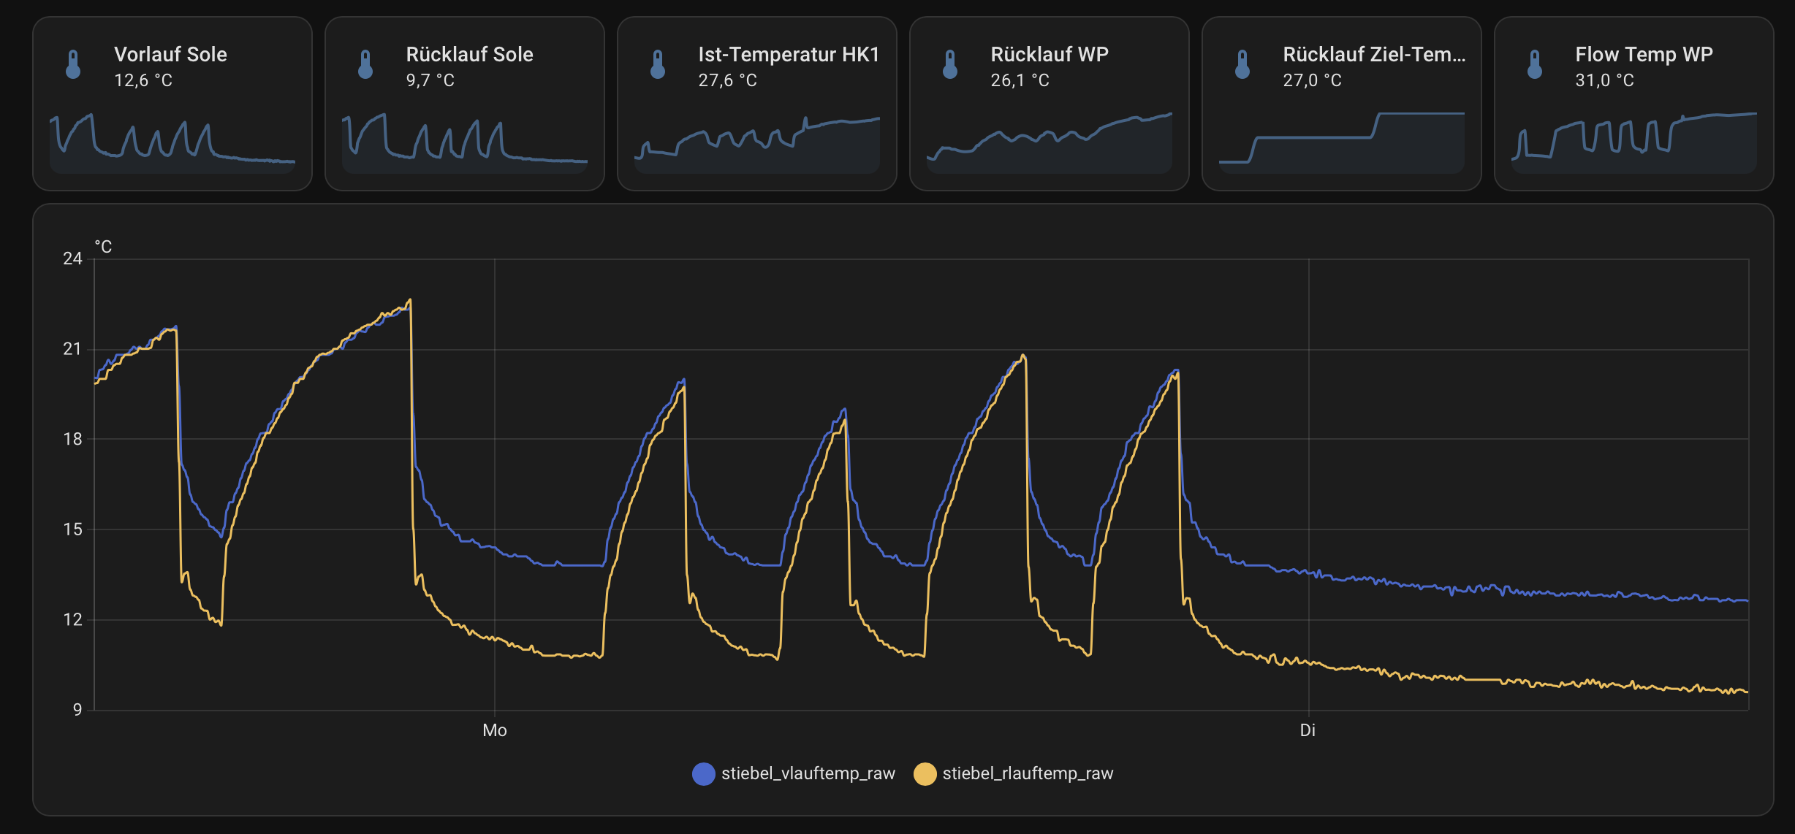1795x834 pixels.
Task: Toggle stiebel_vlauftemp_raw series via blue legend dot
Action: [703, 773]
